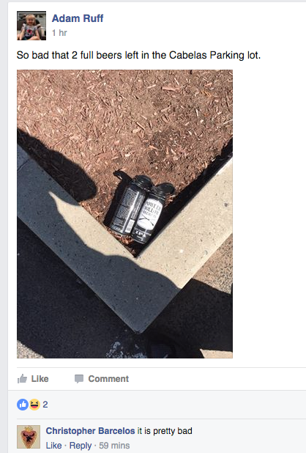The image size is (306, 453).
Task: Click Comment button under the photo
Action: click(x=102, y=379)
